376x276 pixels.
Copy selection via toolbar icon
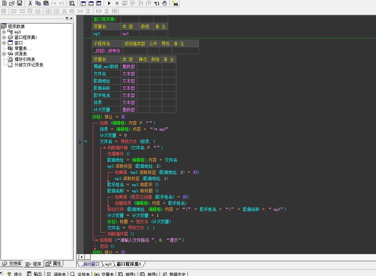38,3
